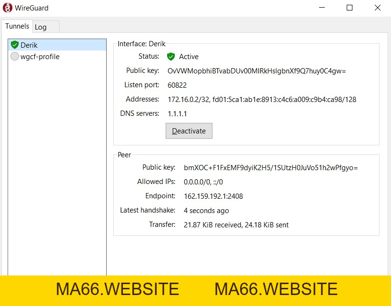This screenshot has width=391, height=306.
Task: Click the green Active status shield icon
Action: [x=171, y=57]
